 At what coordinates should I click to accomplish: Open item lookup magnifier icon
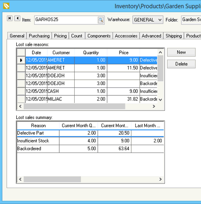101,20
